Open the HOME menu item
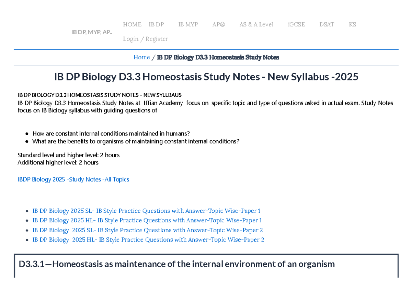 coord(132,24)
